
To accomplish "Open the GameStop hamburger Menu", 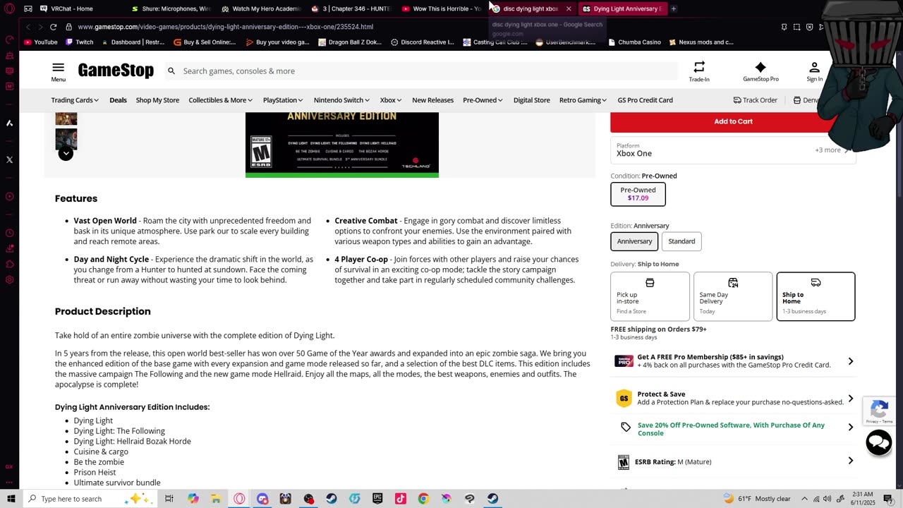I will (x=58, y=71).
